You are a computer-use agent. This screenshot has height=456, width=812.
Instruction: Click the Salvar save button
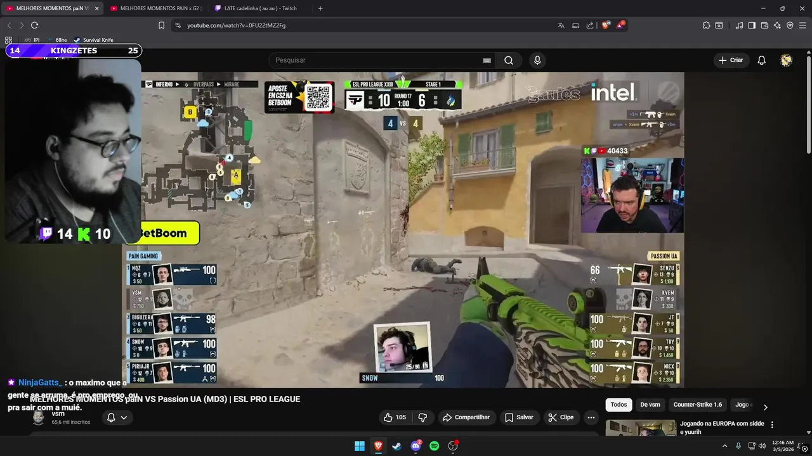coord(519,417)
